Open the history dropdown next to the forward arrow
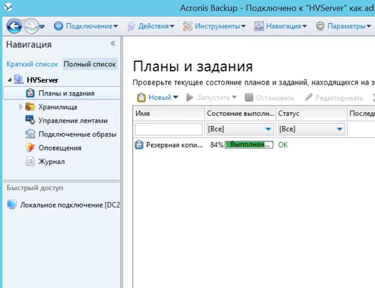 42,26
